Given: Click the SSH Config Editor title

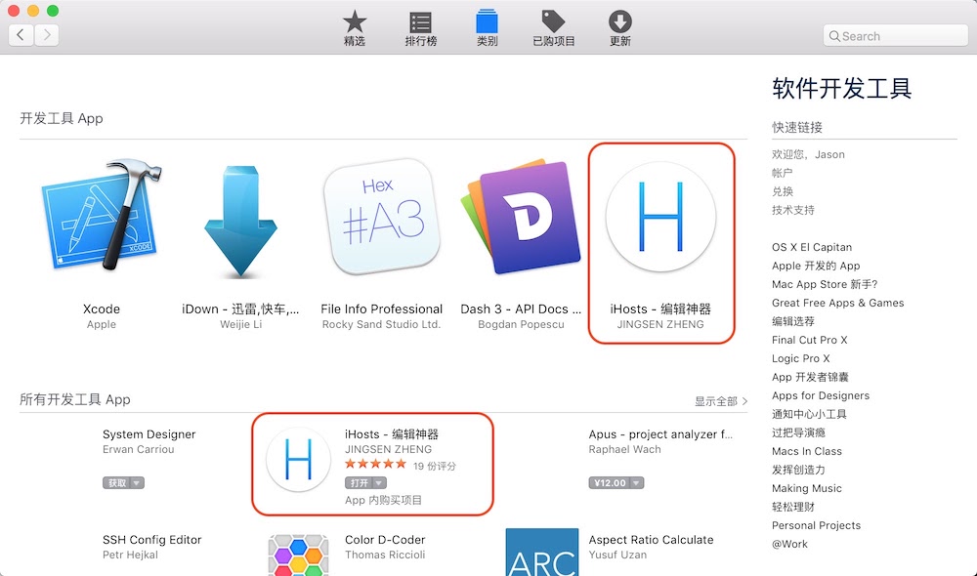Looking at the screenshot, I should pos(152,540).
